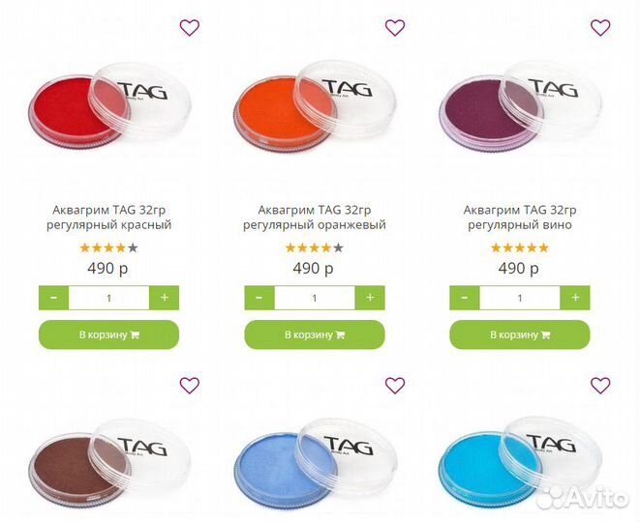Open Аквагрим TAG 32гр регулярный оранжевый link
640x522 pixels.
315,217
